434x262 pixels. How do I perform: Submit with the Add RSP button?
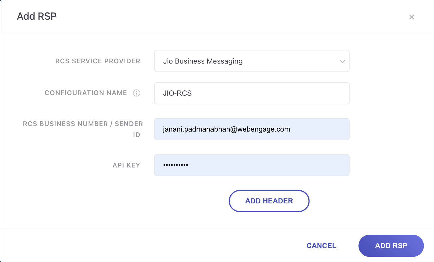tap(391, 246)
